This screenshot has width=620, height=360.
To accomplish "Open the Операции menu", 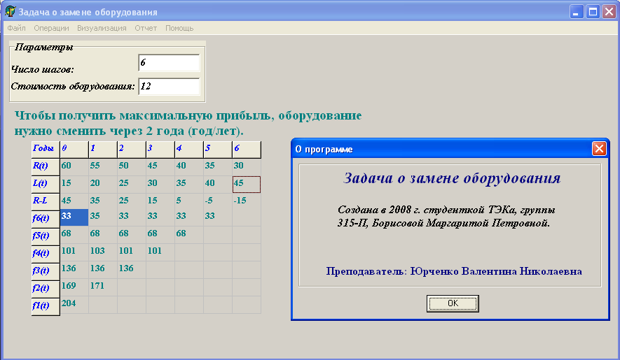I will click(51, 28).
